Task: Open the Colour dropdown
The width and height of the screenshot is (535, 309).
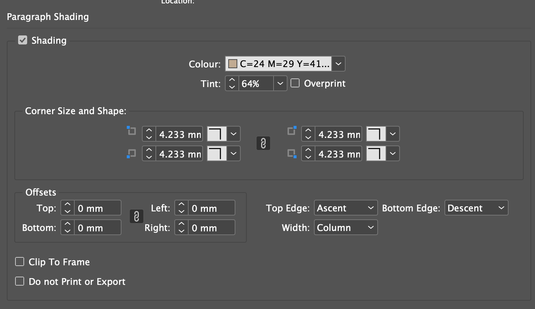Action: (x=338, y=64)
